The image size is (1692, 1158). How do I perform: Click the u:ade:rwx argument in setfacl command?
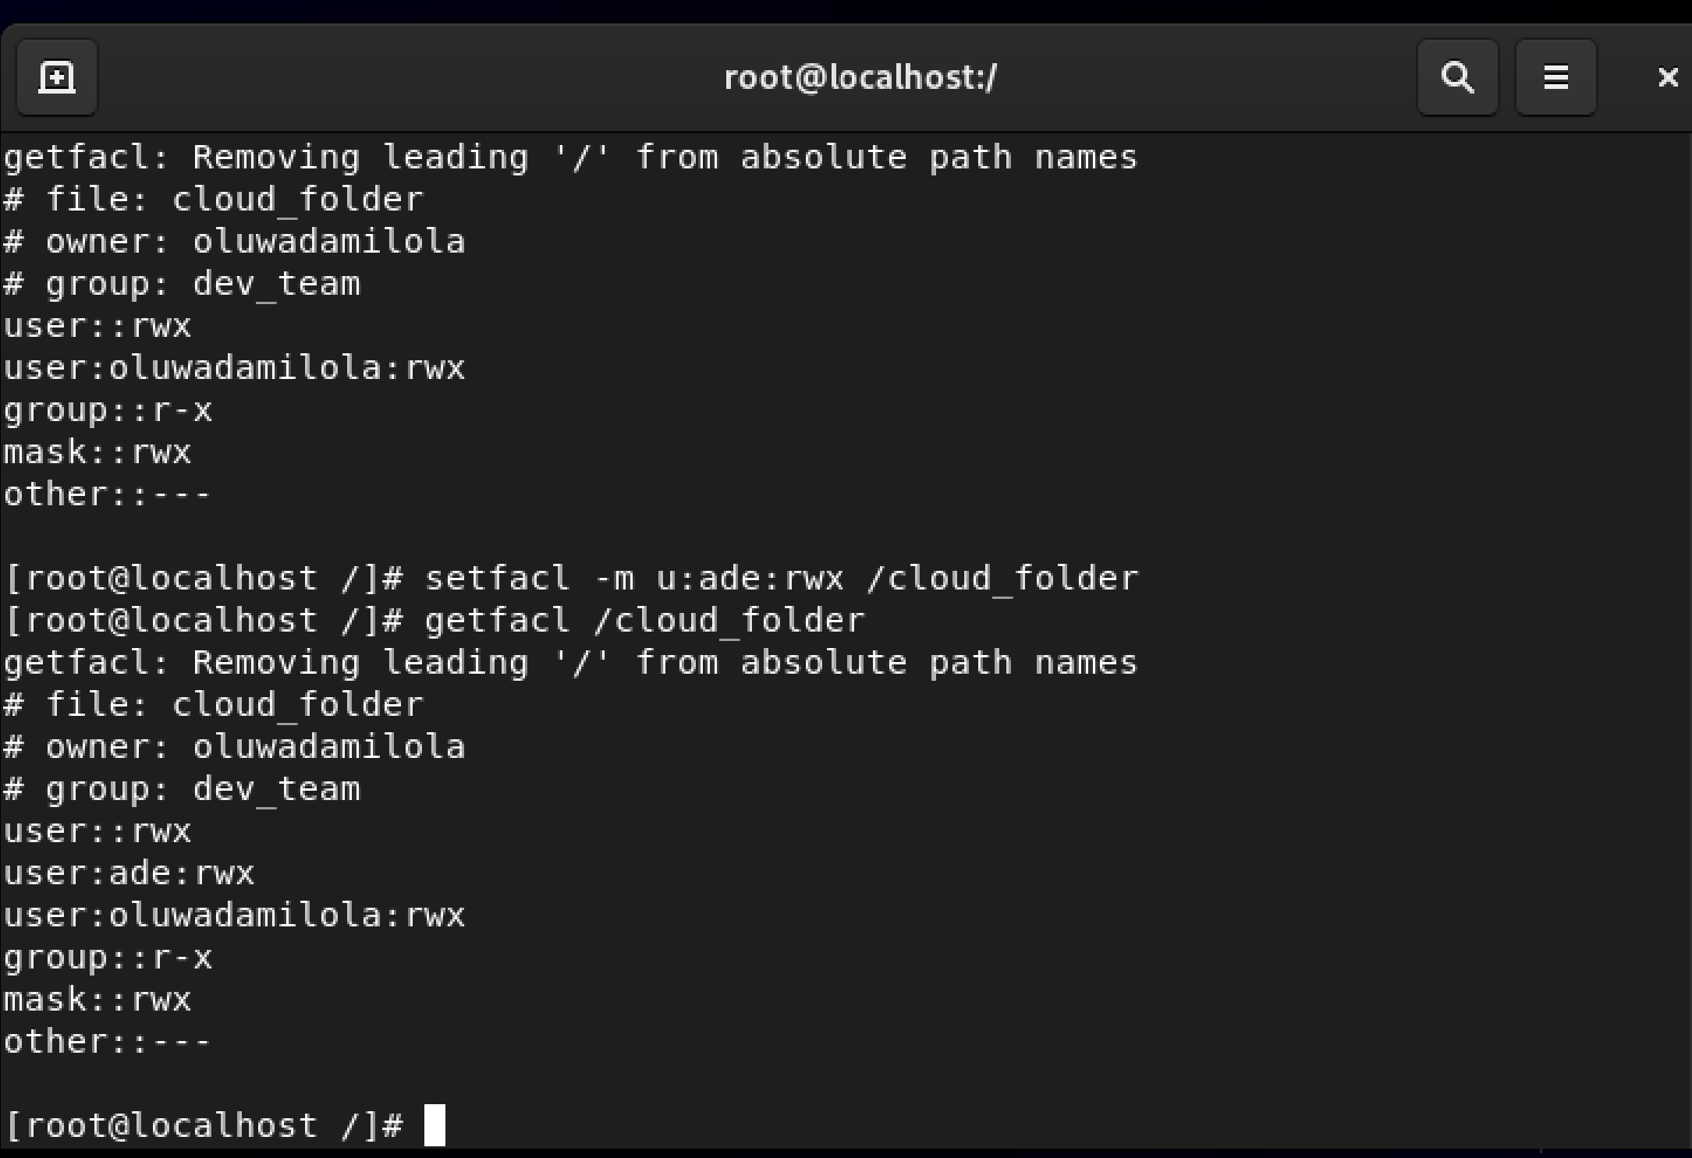point(750,579)
